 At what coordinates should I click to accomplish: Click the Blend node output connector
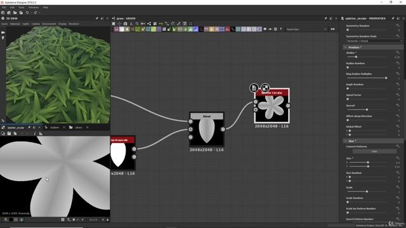tap(223, 129)
